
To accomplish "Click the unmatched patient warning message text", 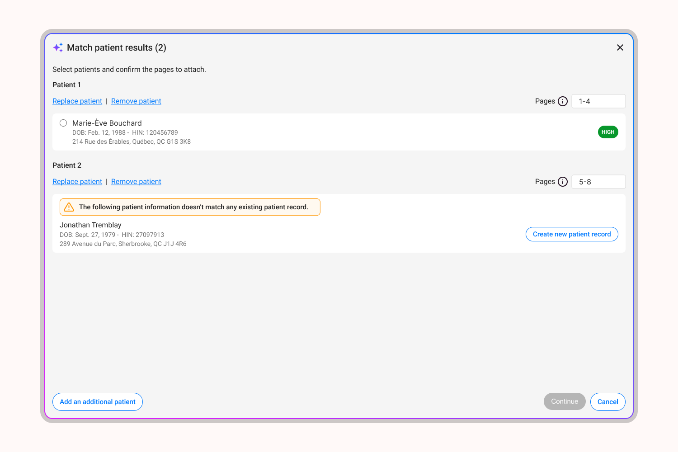I will coord(193,207).
